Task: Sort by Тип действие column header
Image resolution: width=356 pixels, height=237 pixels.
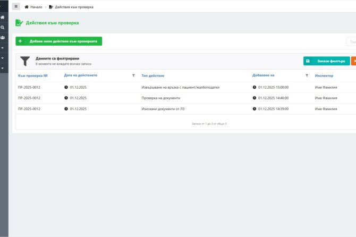Action: tap(152, 75)
